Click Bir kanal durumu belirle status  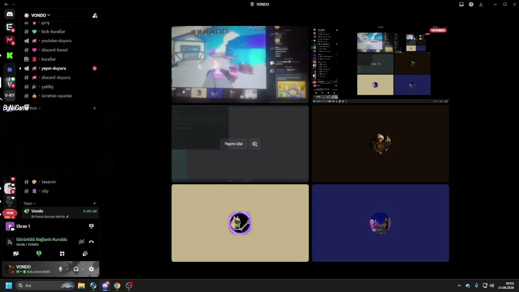point(50,217)
